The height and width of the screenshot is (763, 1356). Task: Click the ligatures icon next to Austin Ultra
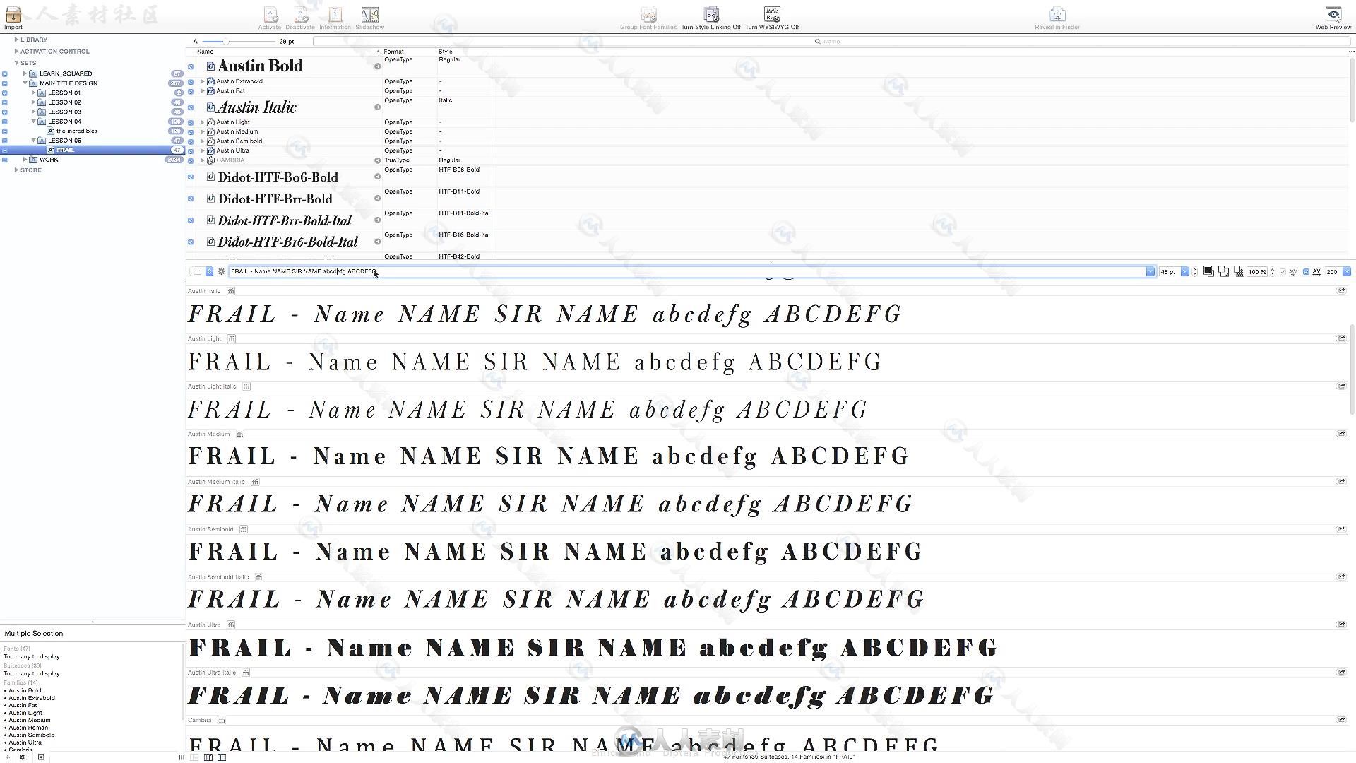[x=231, y=625]
